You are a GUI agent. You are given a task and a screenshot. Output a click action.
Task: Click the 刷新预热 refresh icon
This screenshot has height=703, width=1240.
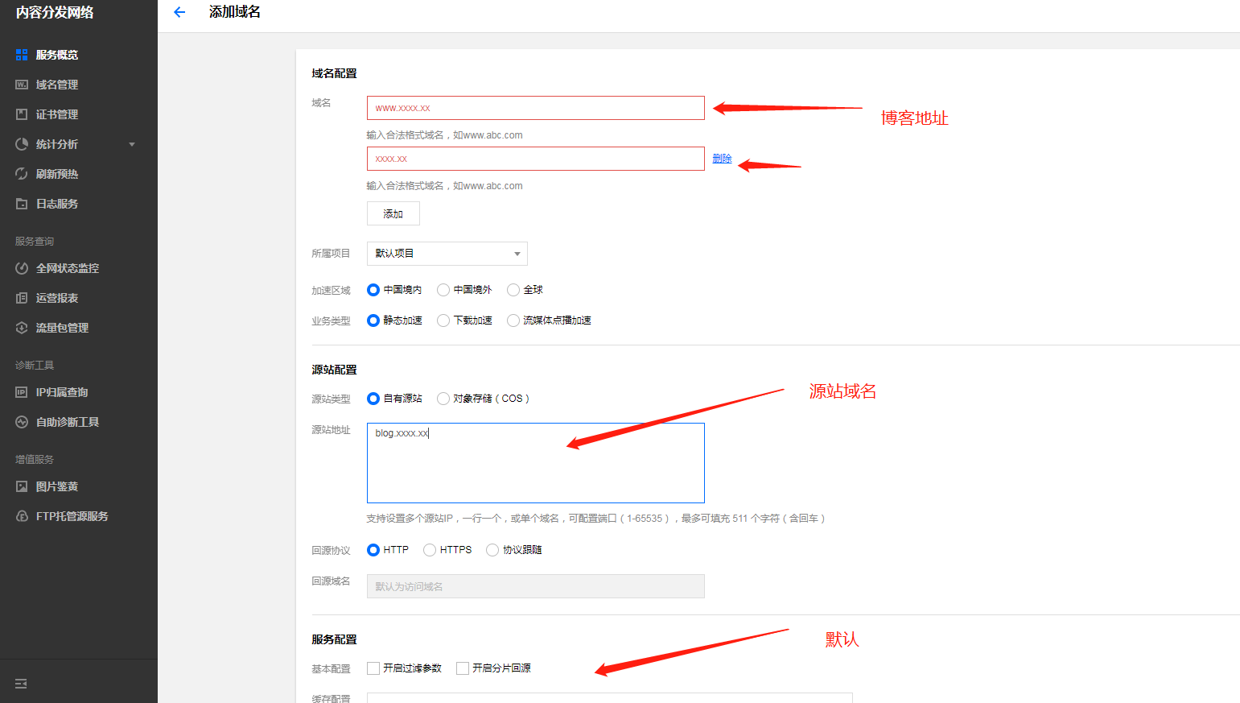[x=22, y=174]
